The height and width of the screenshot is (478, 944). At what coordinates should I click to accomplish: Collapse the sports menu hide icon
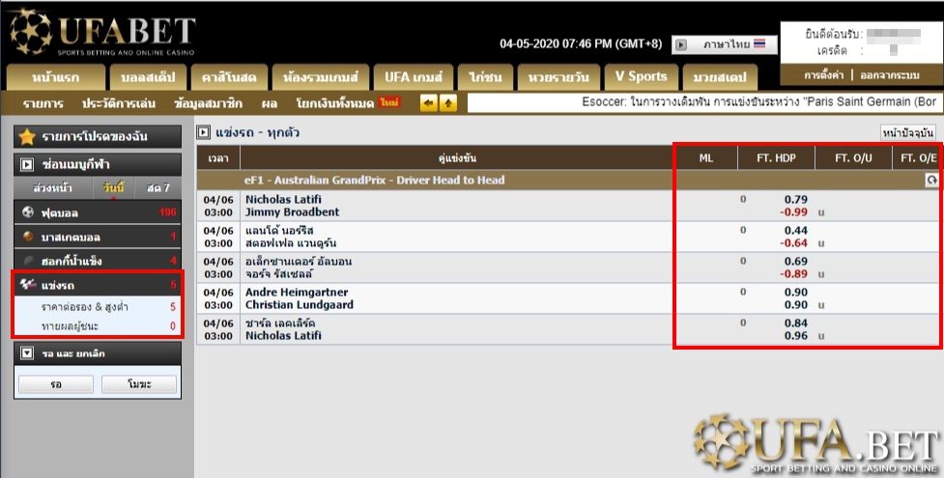tap(27, 164)
